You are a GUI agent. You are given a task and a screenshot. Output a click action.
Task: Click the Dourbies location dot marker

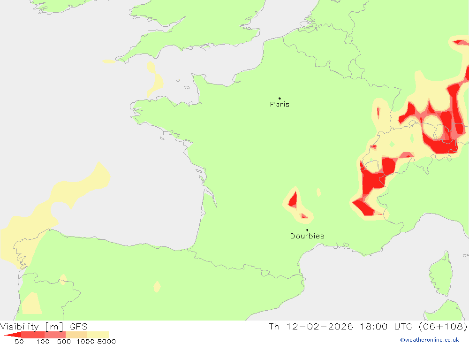[x=307, y=230]
